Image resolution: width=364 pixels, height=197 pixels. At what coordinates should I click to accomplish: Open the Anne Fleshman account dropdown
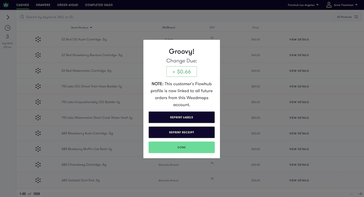(346, 5)
